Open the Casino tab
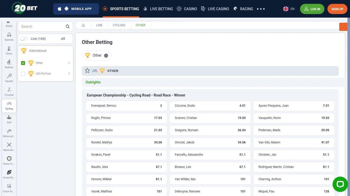The width and height of the screenshot is (350, 196). [187, 9]
